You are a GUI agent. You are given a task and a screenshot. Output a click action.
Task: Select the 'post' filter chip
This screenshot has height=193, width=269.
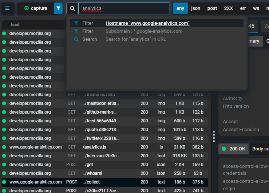(212, 8)
